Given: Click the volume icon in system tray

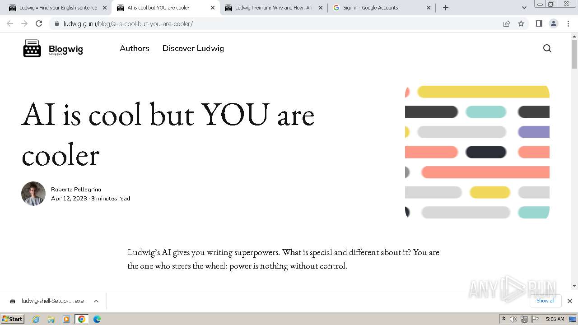Looking at the screenshot, I should [513, 319].
